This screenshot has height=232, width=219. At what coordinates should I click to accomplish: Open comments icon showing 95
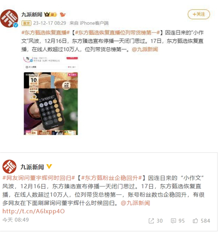[x=178, y=221]
